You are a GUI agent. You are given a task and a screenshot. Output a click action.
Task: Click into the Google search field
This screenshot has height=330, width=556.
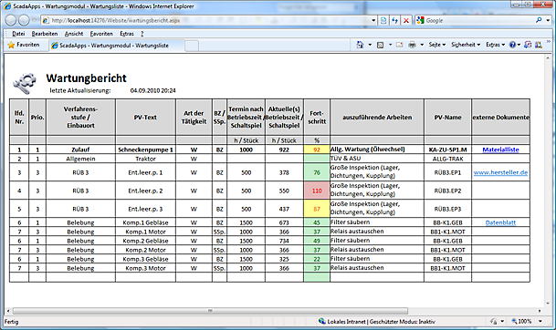[x=478, y=21]
